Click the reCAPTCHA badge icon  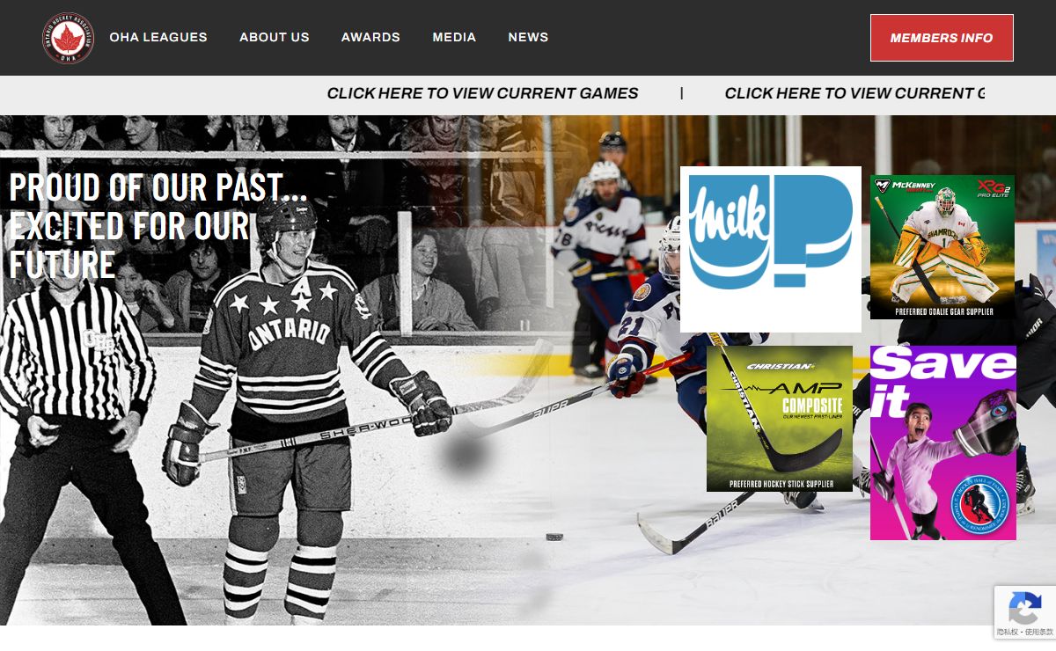[x=1025, y=609]
